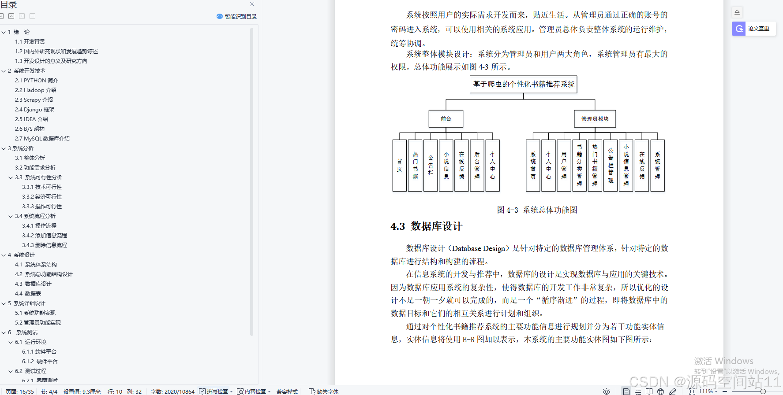Jump to '1.2 国内外研究现状和发展趋势综述'
Viewport: 783px width, 395px height.
pos(56,52)
